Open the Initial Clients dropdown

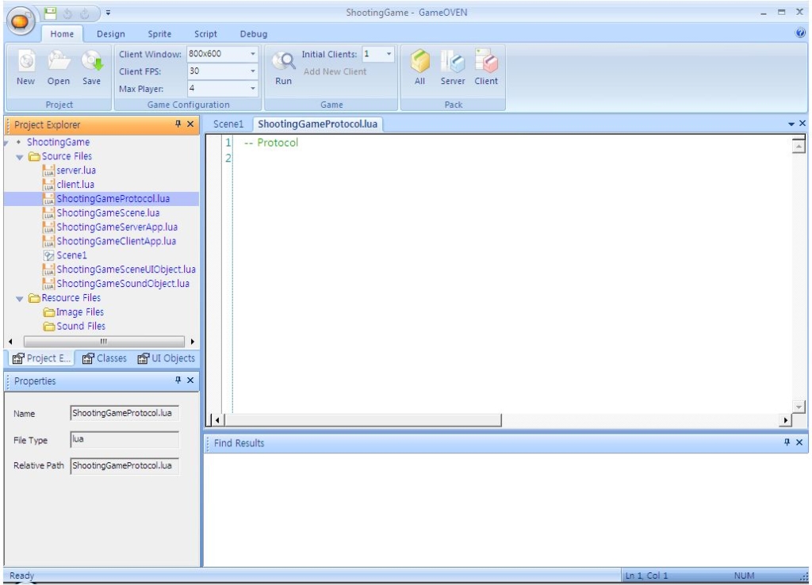coord(389,54)
